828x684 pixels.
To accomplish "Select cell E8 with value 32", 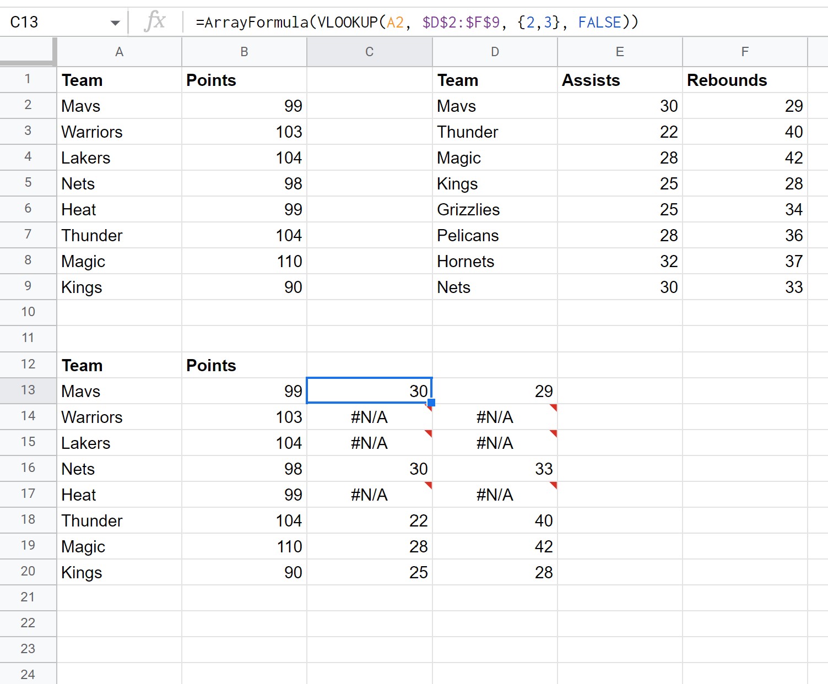I will click(620, 261).
